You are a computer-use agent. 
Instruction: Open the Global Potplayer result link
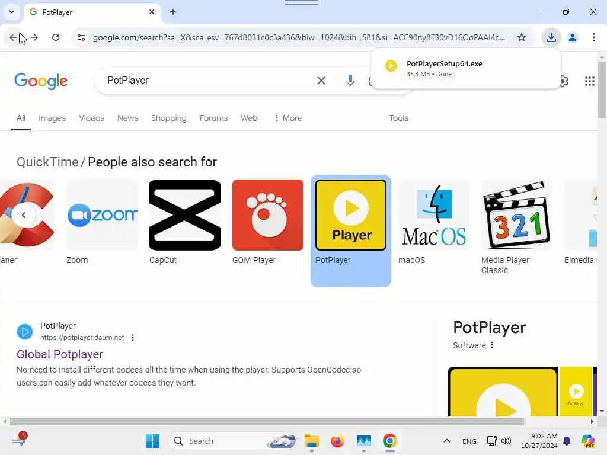60,354
